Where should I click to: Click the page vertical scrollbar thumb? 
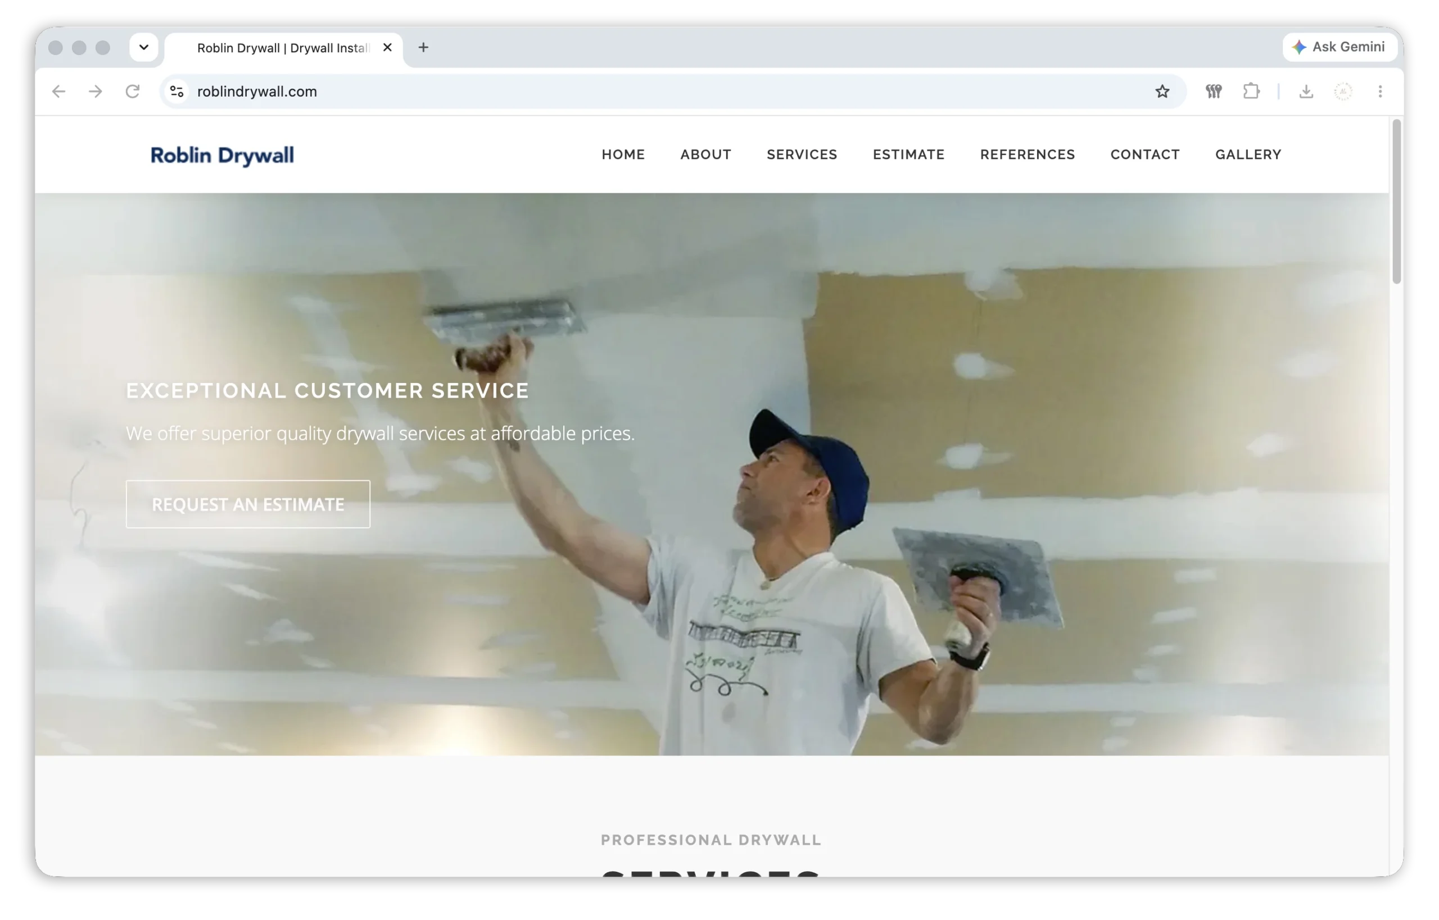[1396, 202]
